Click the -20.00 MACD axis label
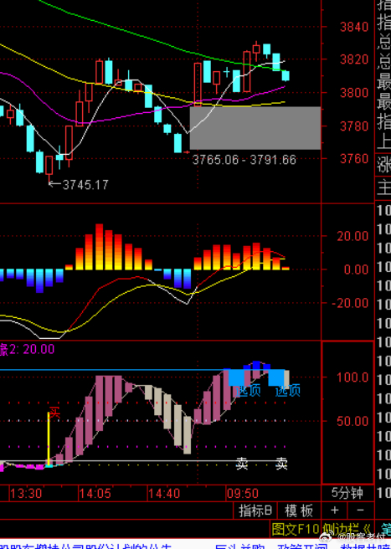 (x=350, y=303)
